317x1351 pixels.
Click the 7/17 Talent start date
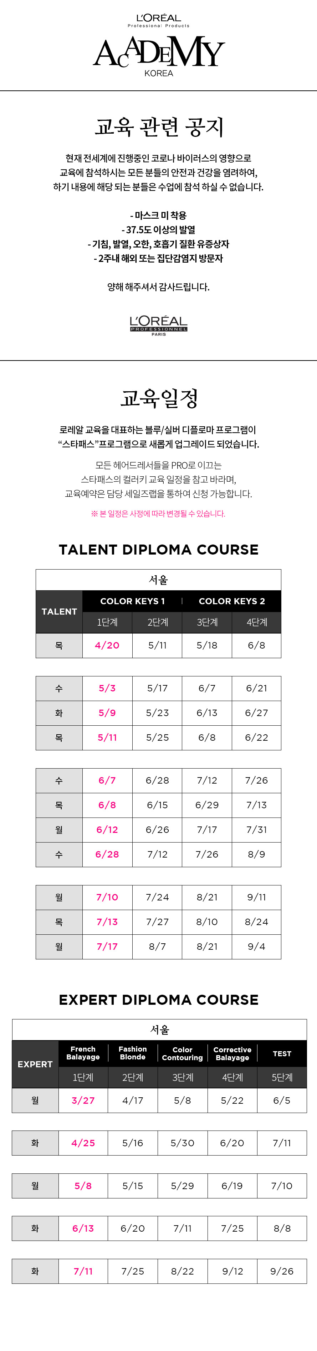[x=107, y=946]
